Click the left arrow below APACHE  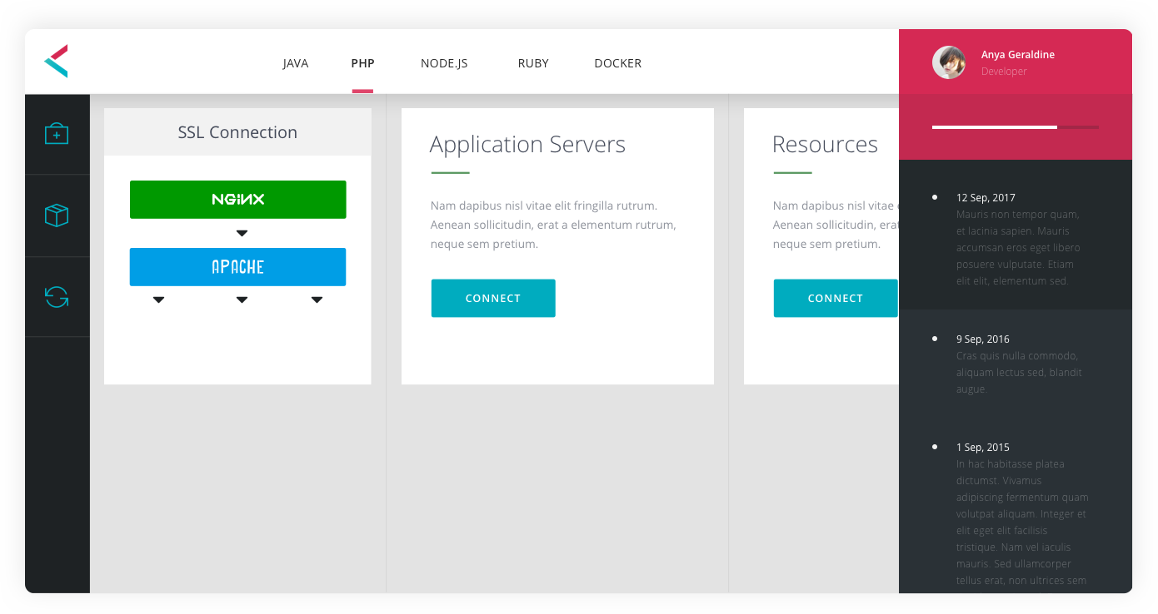158,300
